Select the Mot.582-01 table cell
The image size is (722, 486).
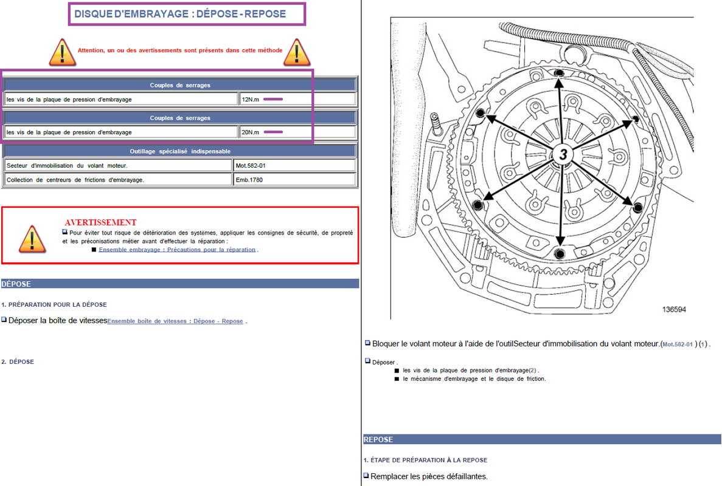coord(295,165)
